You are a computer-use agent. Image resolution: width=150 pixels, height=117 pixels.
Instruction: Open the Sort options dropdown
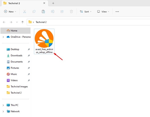pyautogui.click(x=85, y=12)
